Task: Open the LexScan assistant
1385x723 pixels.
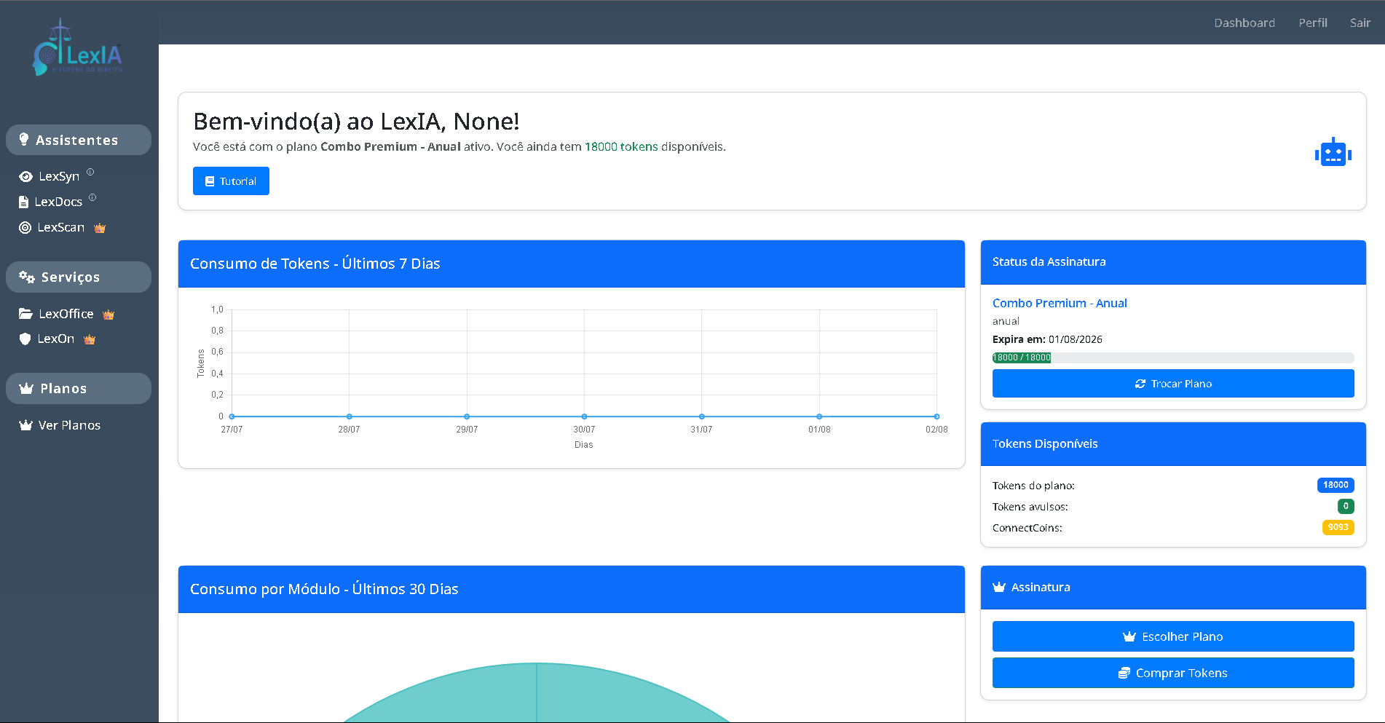Action: pyautogui.click(x=61, y=227)
